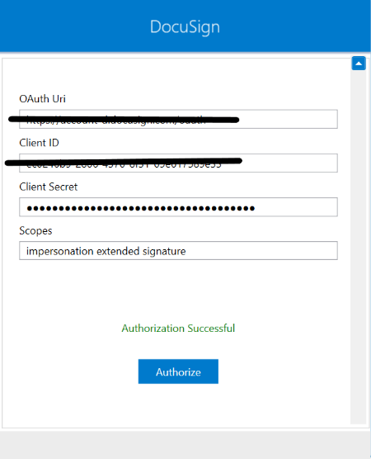
Task: Focus the Client ID input field
Action: point(178,163)
